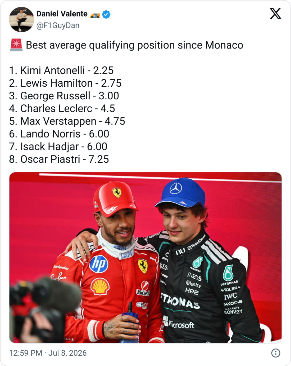This screenshot has width=291, height=366.
Task: Open the Daniel Valente display name link
Action: [x=62, y=14]
